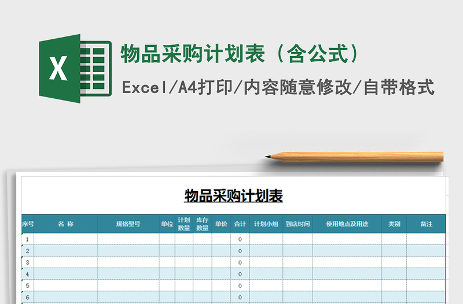Select the 到店时间 column header
This screenshot has width=463, height=304.
pos(297,224)
